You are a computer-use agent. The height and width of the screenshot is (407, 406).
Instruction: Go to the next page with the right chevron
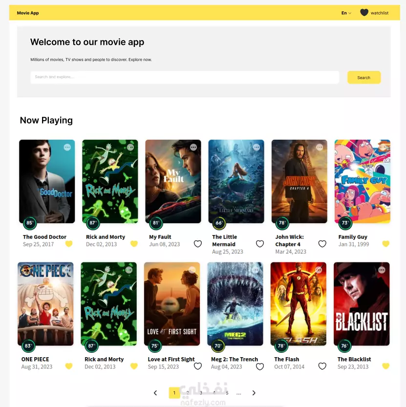pos(254,393)
